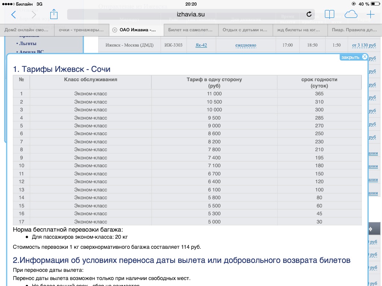Tap the 114 руб excess baggage sentence
This screenshot has width=382, height=286.
pos(107,247)
